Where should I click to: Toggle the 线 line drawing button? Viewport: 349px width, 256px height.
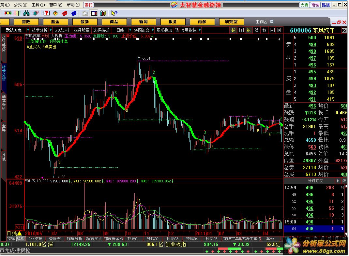(256, 30)
